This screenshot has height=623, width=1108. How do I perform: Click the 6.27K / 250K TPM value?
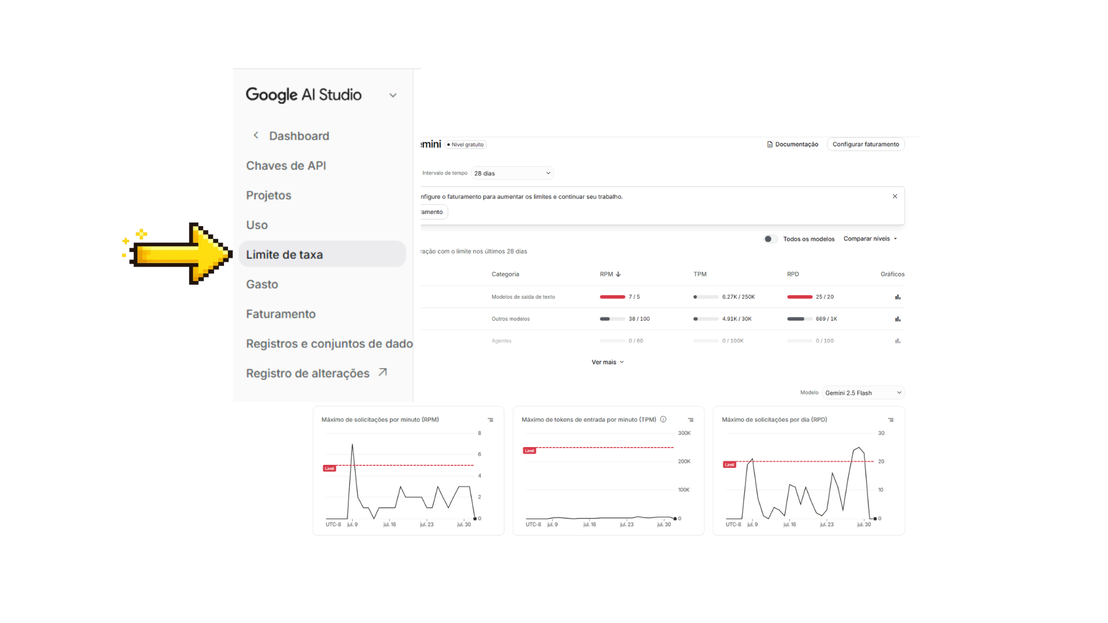pyautogui.click(x=738, y=297)
